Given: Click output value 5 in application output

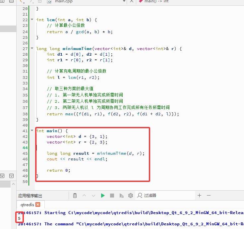Looking at the screenshot, I should pos(19,218).
